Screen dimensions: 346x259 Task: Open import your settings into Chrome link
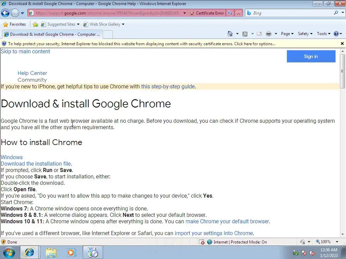tap(214, 233)
